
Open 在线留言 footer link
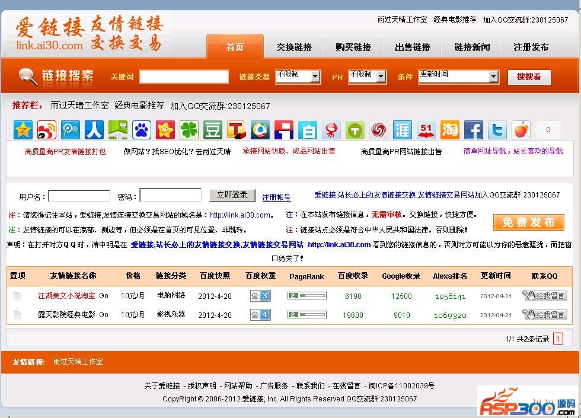click(x=346, y=386)
